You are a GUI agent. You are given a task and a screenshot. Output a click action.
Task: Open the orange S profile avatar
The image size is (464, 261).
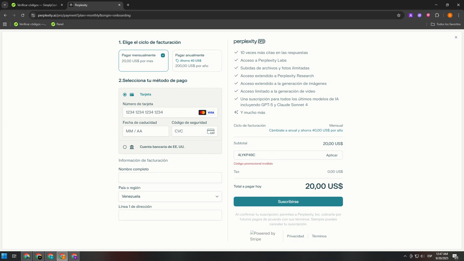pyautogui.click(x=450, y=15)
